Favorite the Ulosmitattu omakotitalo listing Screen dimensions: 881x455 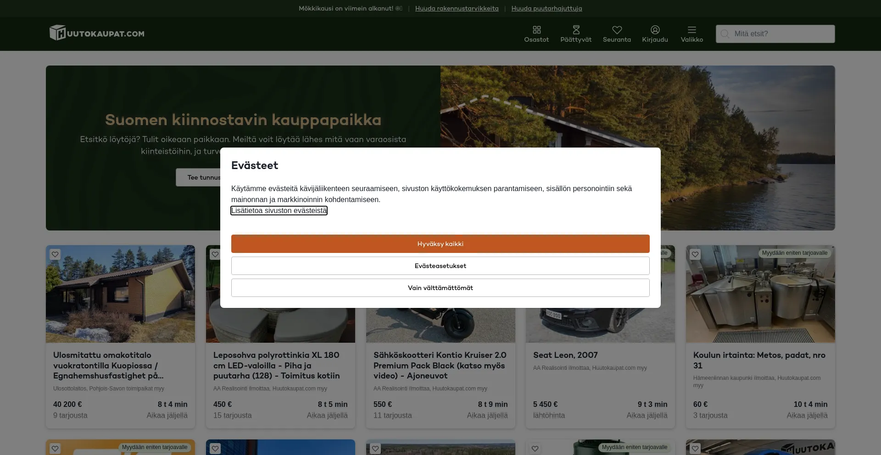coord(55,254)
